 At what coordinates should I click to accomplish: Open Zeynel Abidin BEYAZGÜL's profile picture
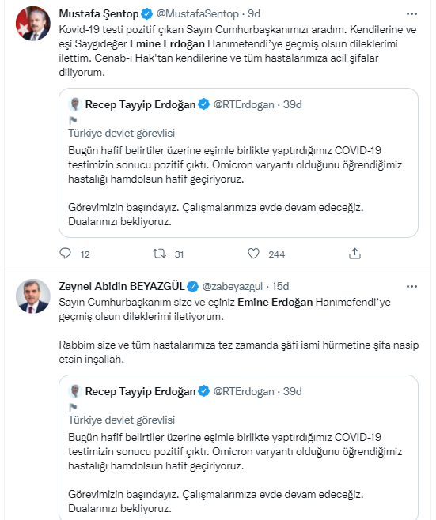pyautogui.click(x=33, y=296)
